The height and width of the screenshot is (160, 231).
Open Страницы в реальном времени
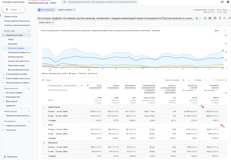click(x=17, y=25)
